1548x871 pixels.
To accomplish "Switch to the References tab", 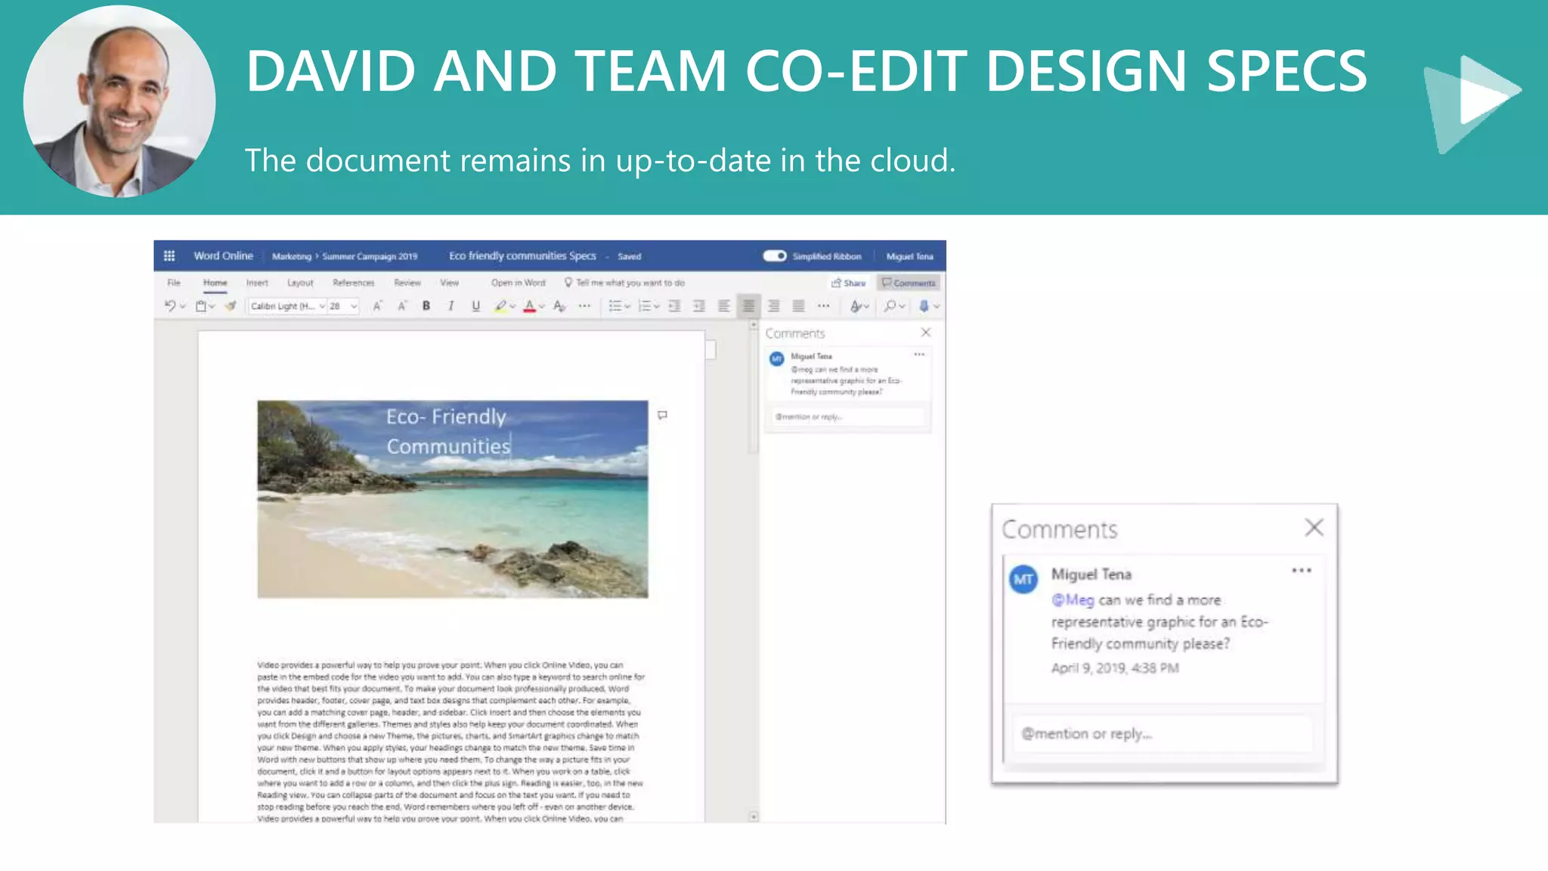I will point(354,283).
